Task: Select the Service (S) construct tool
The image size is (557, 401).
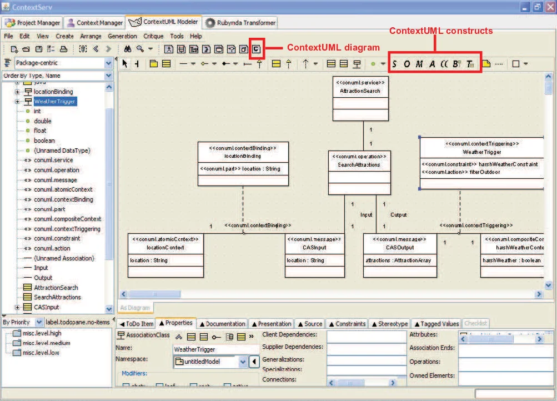Action: (394, 64)
